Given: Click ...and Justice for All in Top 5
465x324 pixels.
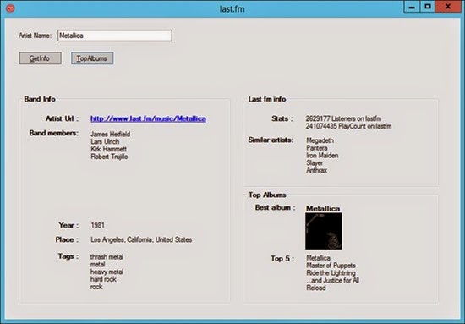Looking at the screenshot, I should pos(333,280).
